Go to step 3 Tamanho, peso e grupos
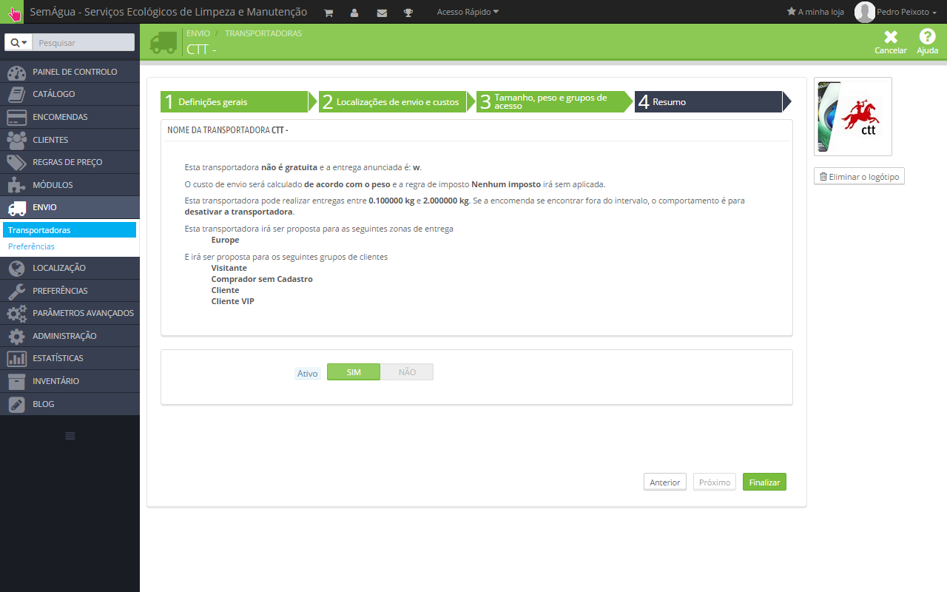Screen dimensions: 947x592 pyautogui.click(x=550, y=102)
